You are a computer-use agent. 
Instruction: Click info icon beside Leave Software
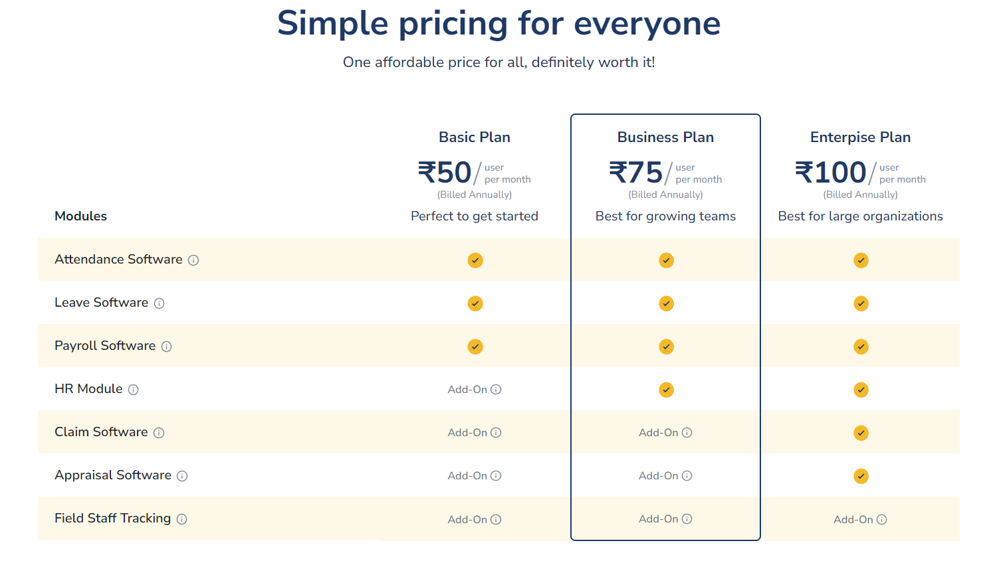click(160, 303)
